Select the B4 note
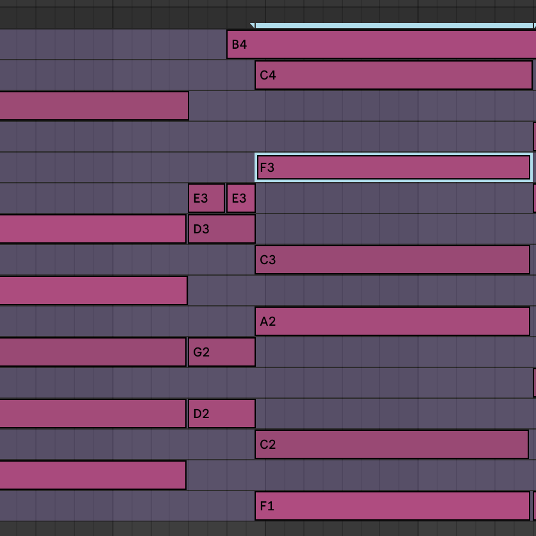The width and height of the screenshot is (536, 536). pyautogui.click(x=381, y=44)
